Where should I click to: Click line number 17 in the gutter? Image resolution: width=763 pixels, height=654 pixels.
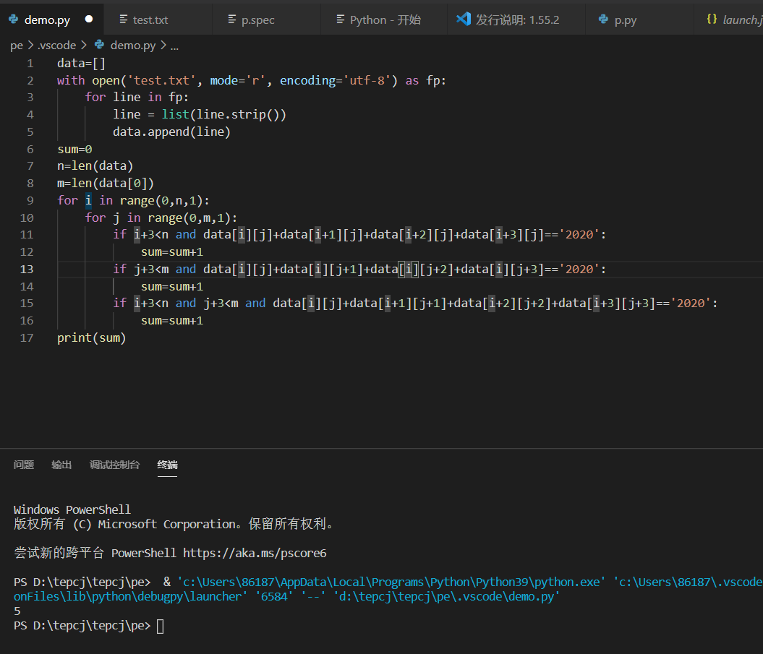click(27, 337)
